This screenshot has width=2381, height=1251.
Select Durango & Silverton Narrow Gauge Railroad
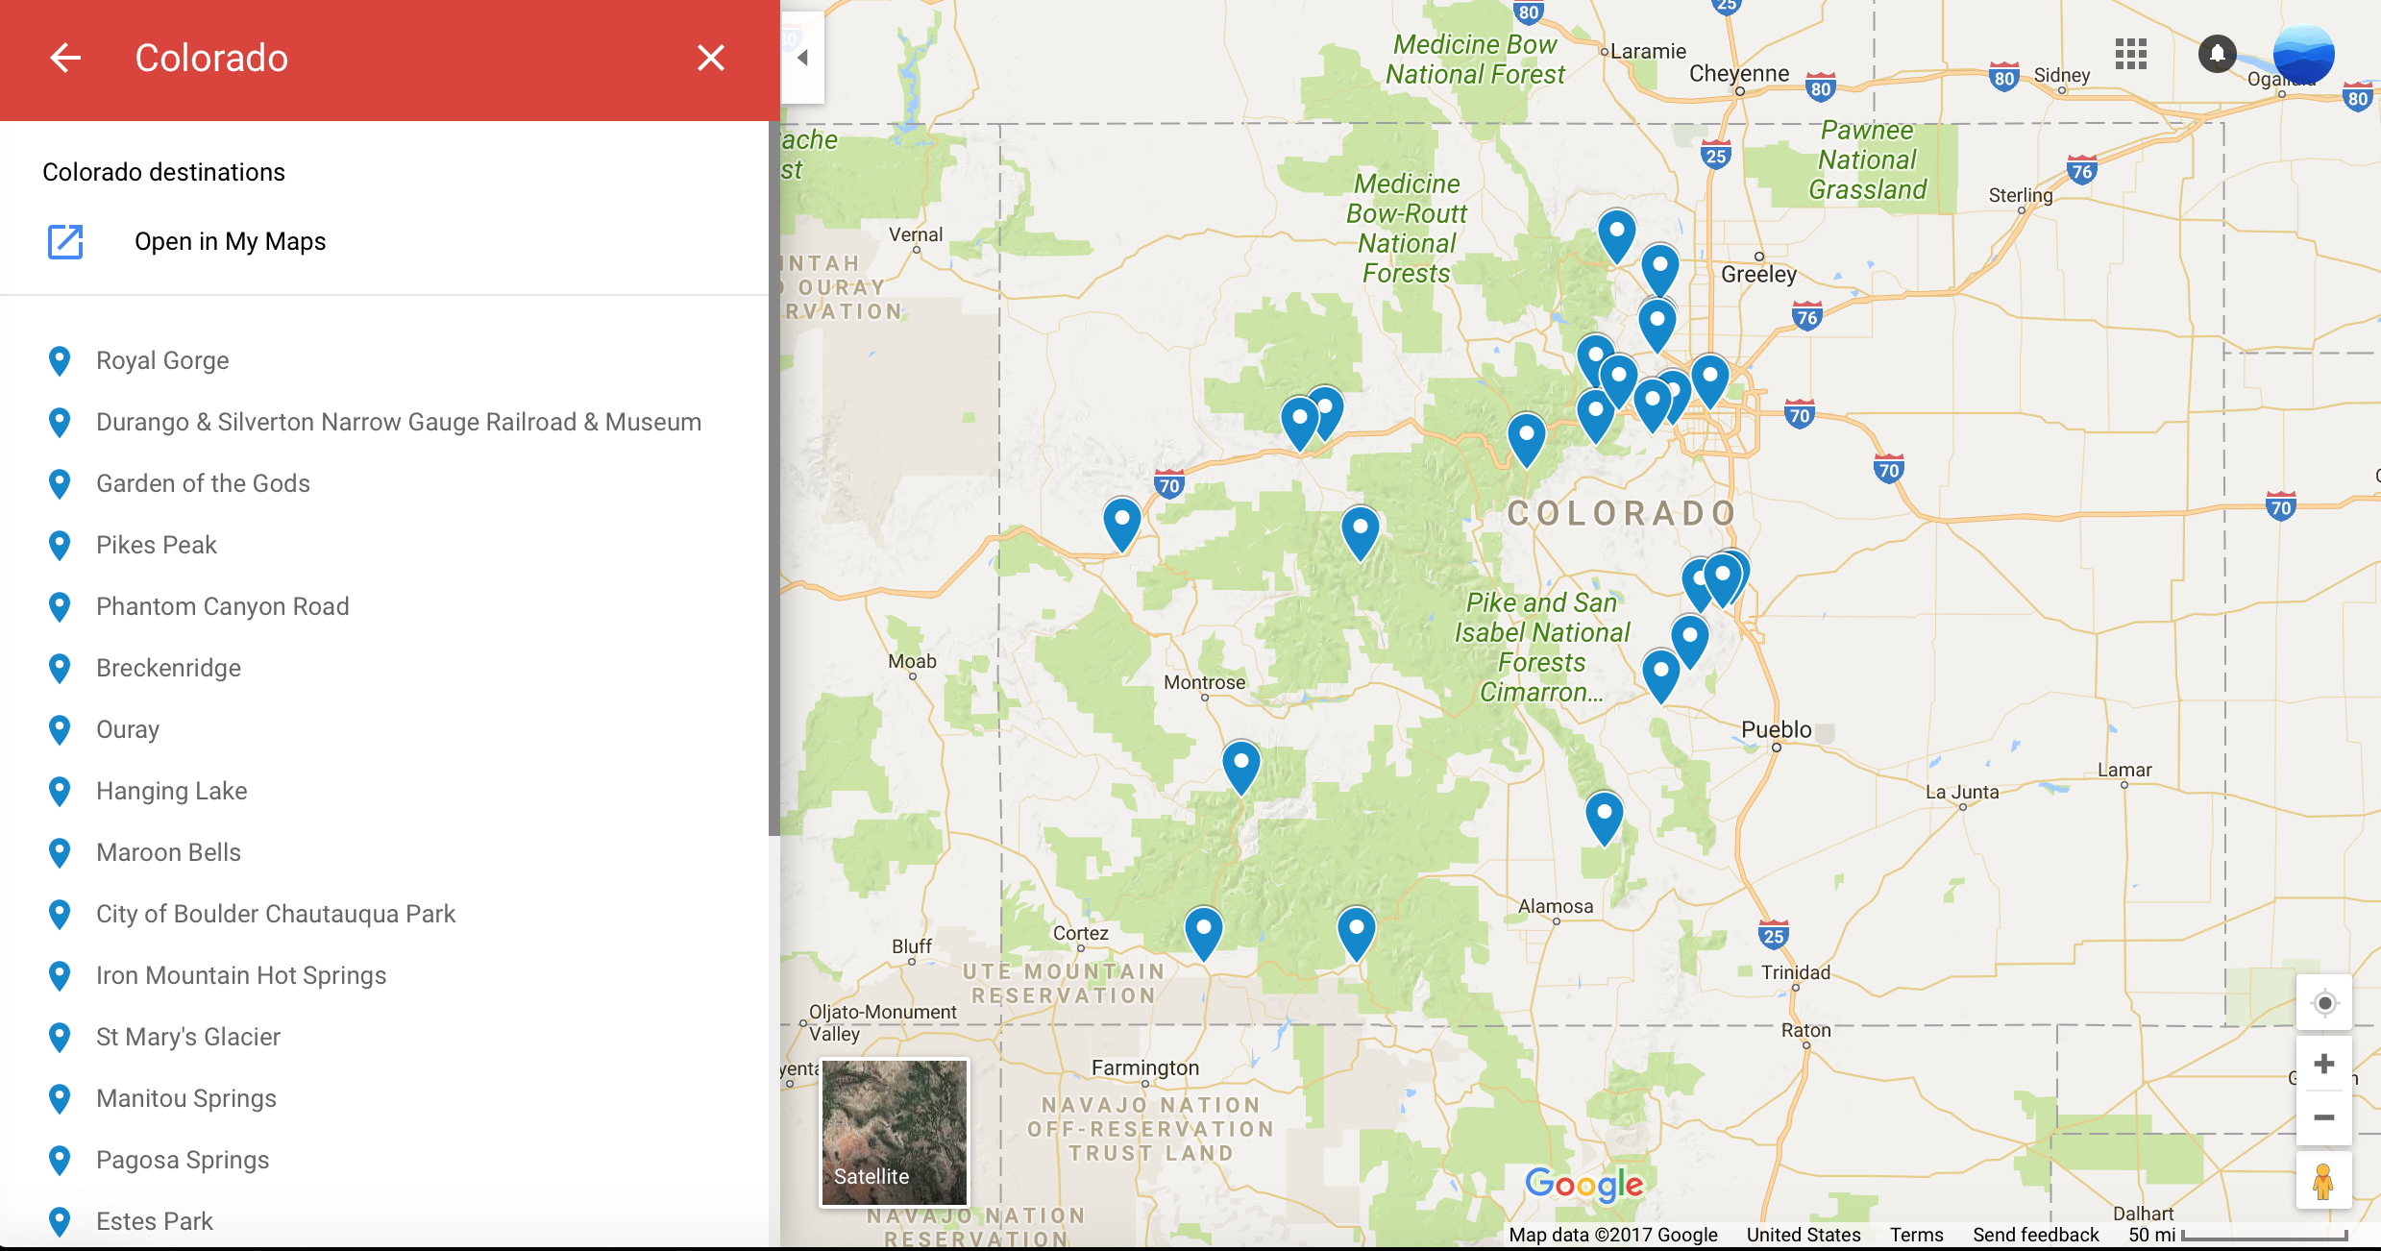[399, 422]
